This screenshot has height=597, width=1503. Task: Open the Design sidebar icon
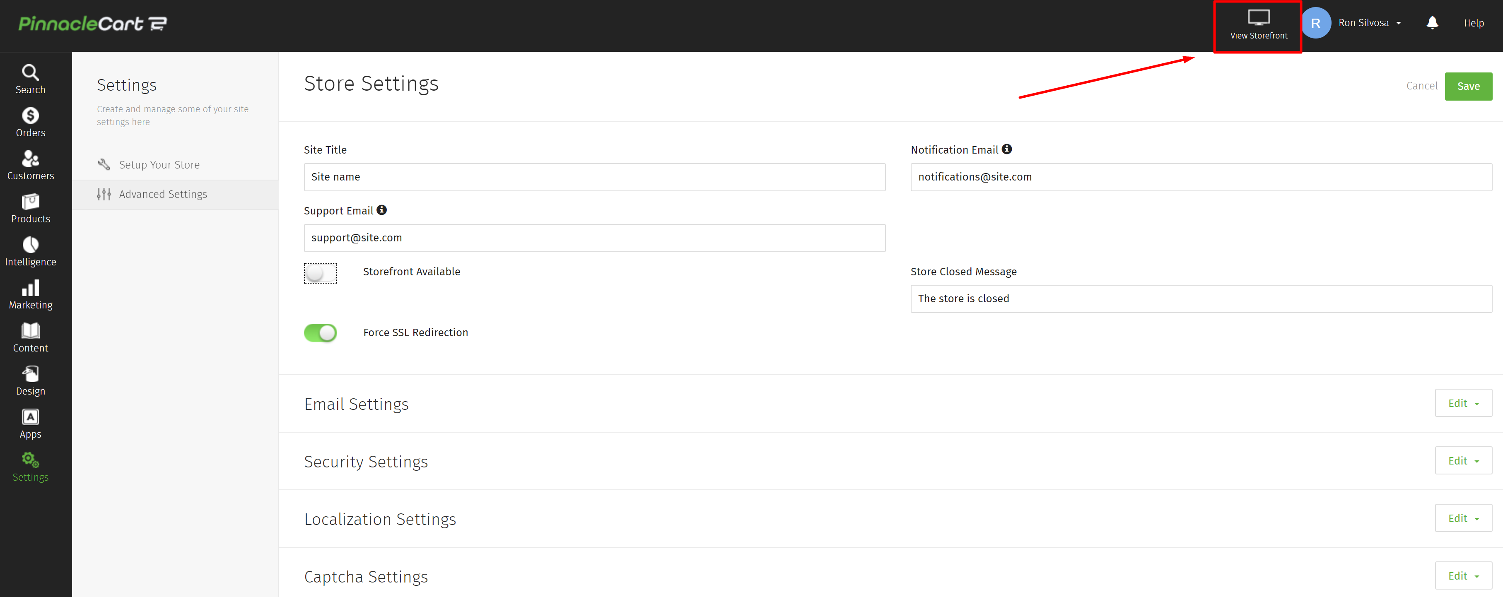coord(30,374)
